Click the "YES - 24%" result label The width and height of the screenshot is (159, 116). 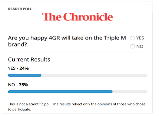(x=18, y=68)
